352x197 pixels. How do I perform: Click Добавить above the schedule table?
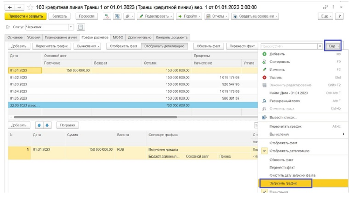point(19,46)
